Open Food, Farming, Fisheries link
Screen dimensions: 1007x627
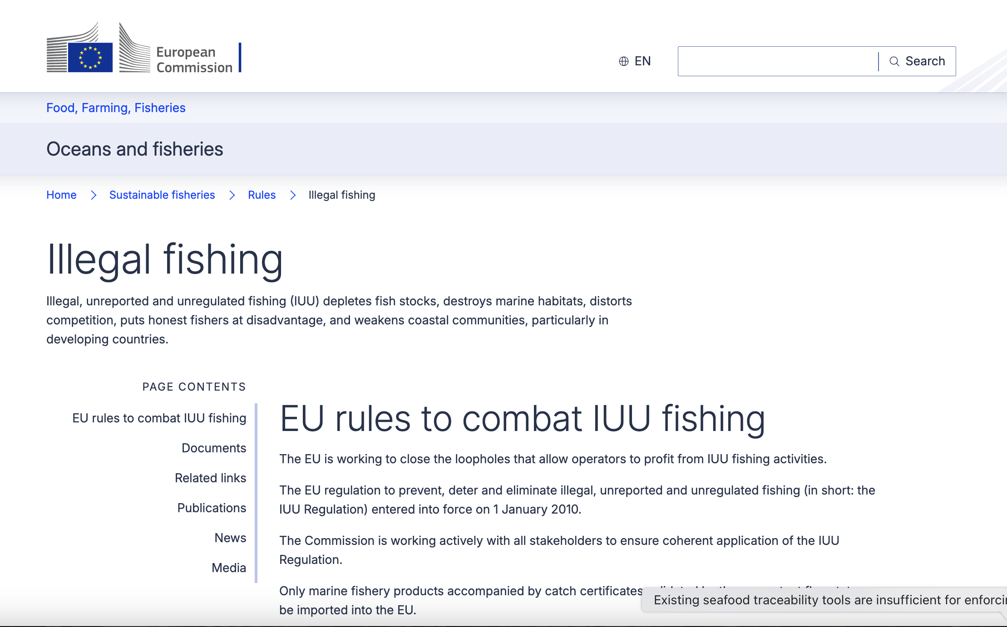(116, 108)
